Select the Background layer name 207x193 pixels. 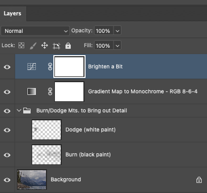tap(66, 180)
